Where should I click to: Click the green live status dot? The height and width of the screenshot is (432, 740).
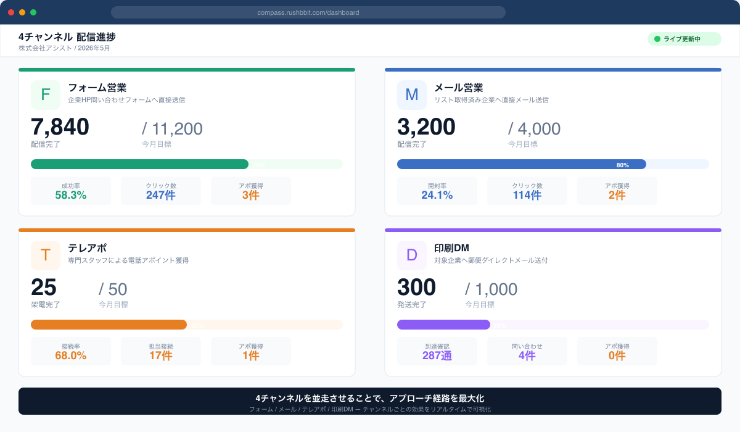coord(657,39)
